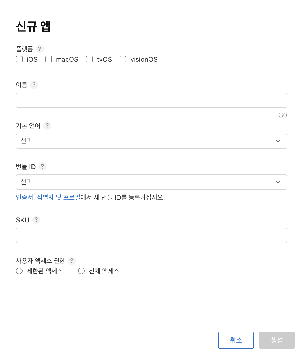Open the 기본 언어 help tooltip icon

[x=47, y=126]
